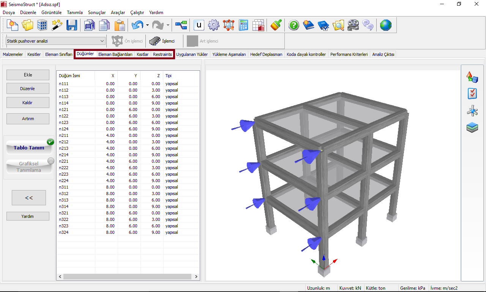Click the İşlemci processor button
The width and height of the screenshot is (486, 292).
click(162, 41)
